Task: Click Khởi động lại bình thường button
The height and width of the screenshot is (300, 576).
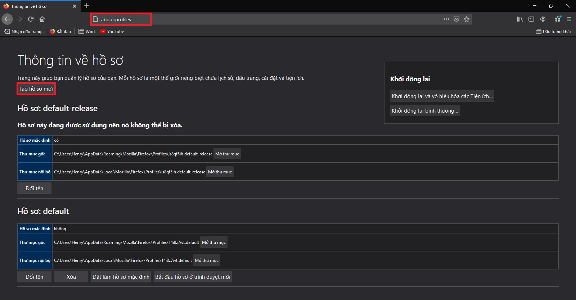Action: [x=425, y=111]
